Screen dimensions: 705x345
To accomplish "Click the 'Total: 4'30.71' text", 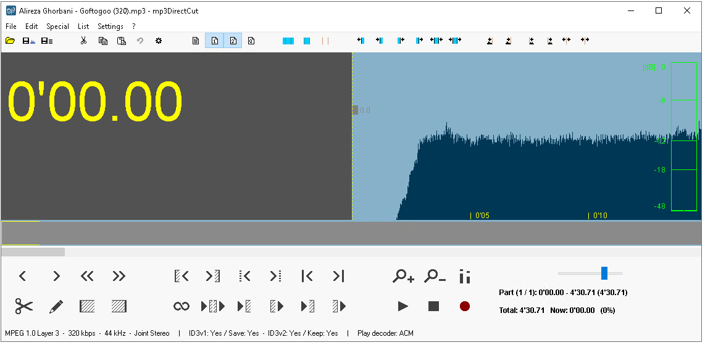I will click(522, 310).
